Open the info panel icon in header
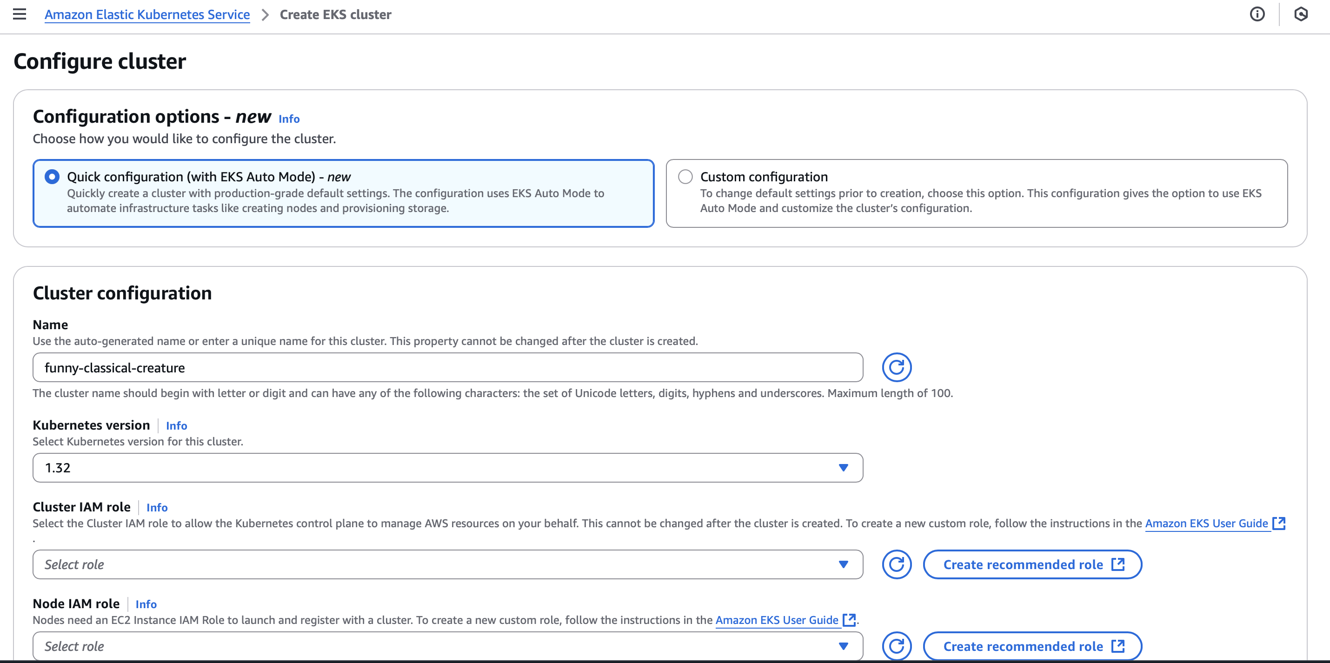The image size is (1330, 663). pos(1257,14)
